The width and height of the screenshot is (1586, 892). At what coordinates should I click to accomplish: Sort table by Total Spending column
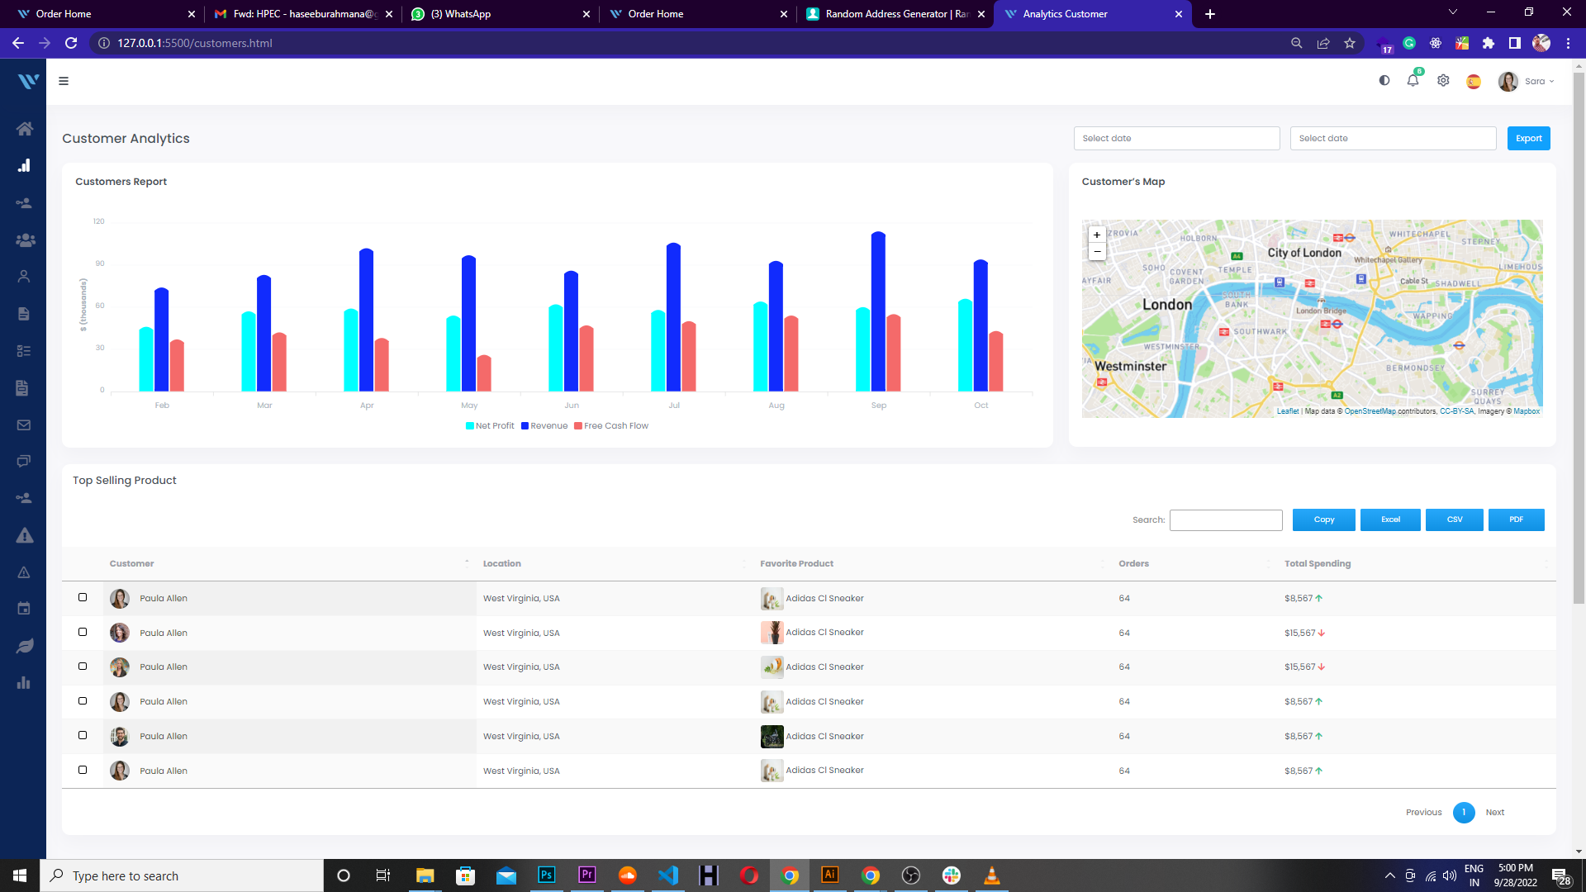(x=1318, y=564)
